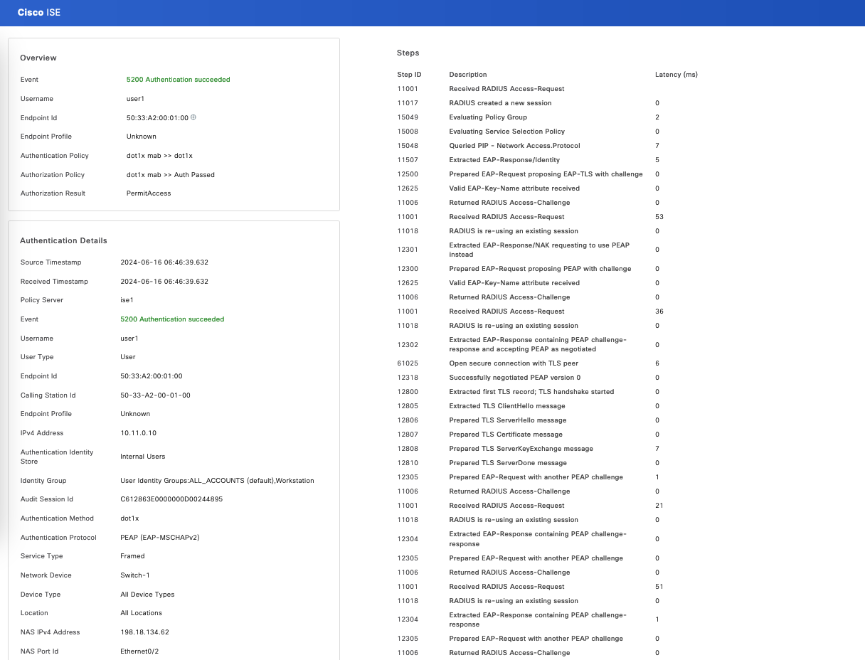Open the event link in the Overview panel
Viewport: 865px width, 660px height.
pyautogui.click(x=178, y=80)
